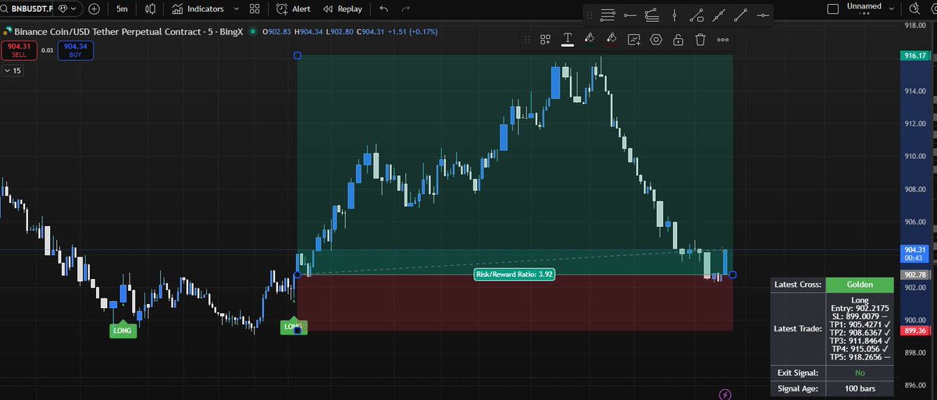
Task: Expand the collapsed 15 indicators legend
Action: tap(13, 71)
